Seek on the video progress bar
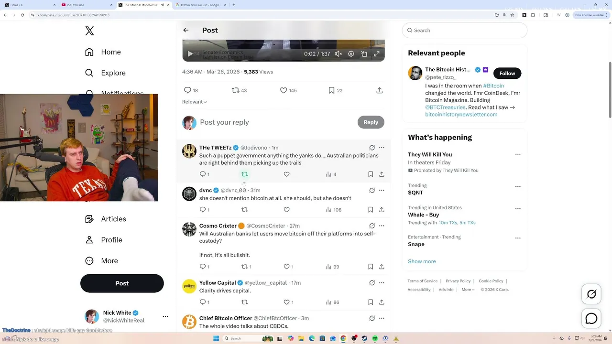Viewport: 612px width, 344px height. click(x=284, y=43)
